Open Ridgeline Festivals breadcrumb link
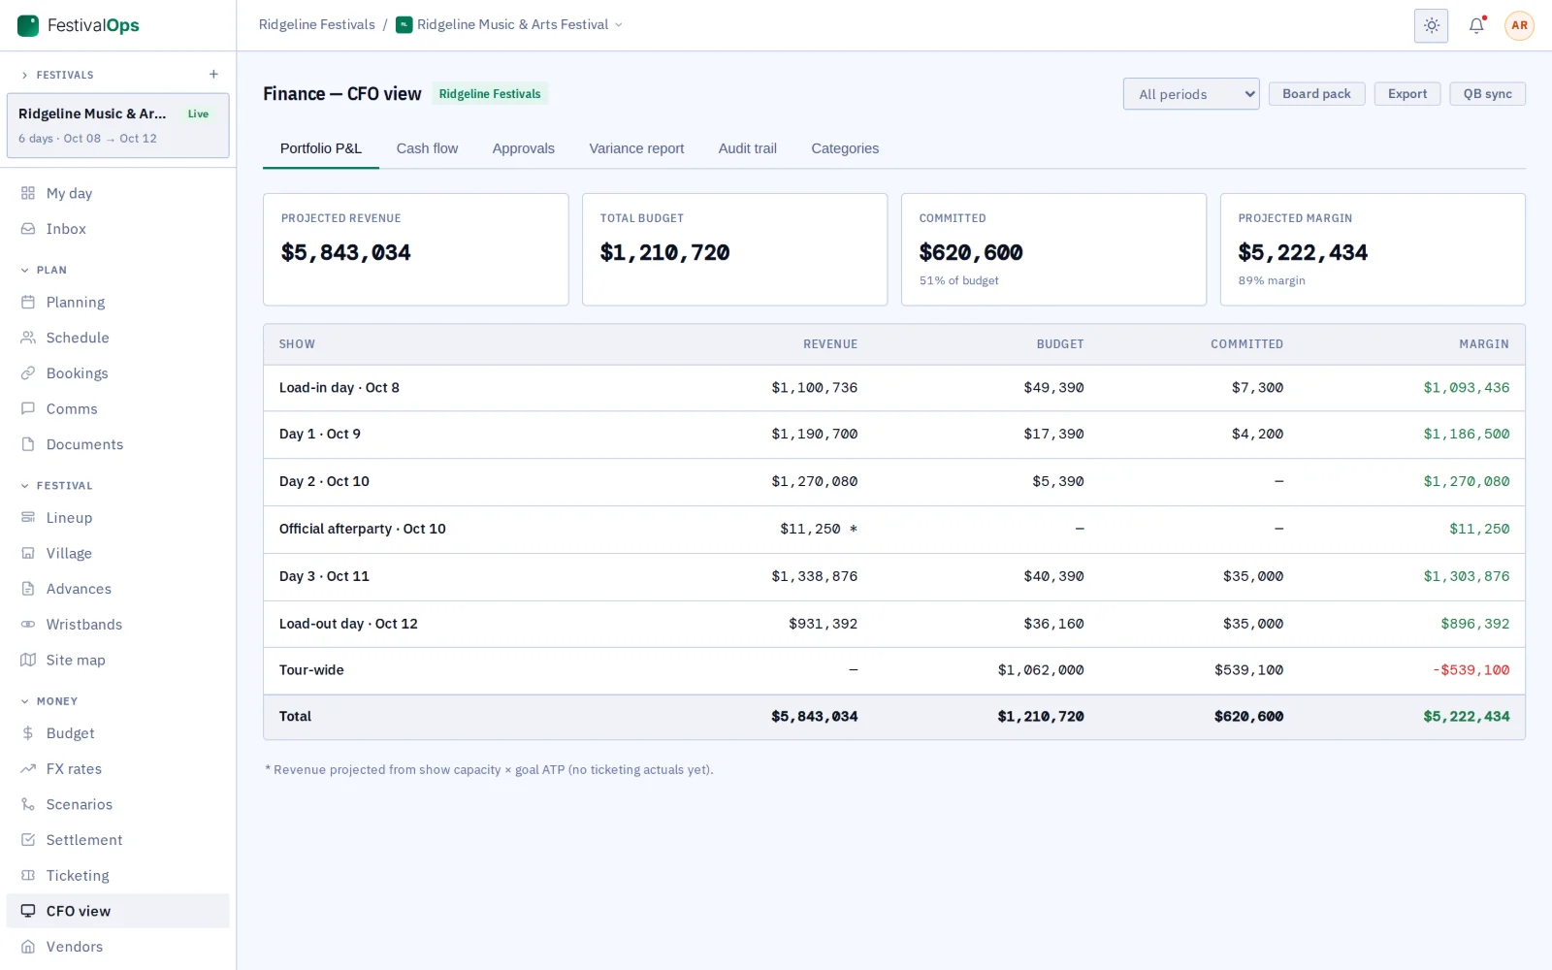The image size is (1552, 970). 316,25
